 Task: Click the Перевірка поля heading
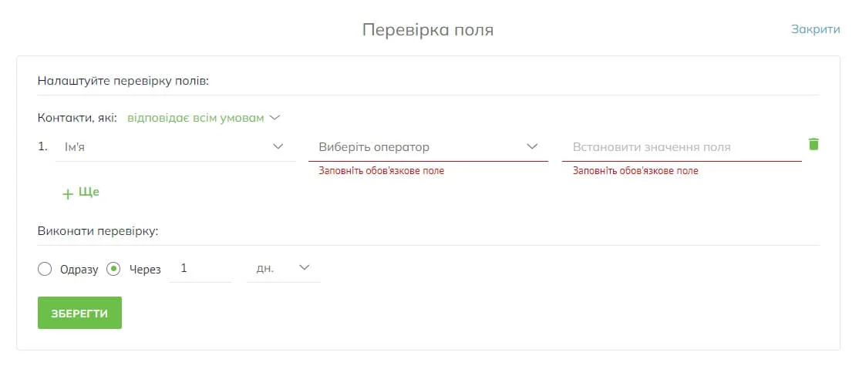click(x=428, y=29)
